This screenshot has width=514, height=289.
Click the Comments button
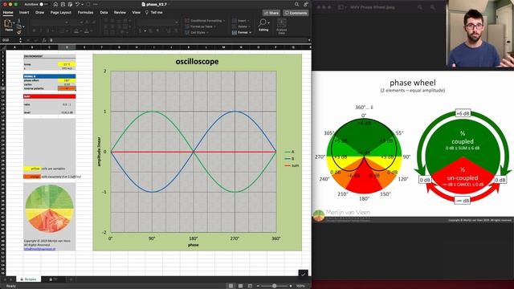pos(296,13)
